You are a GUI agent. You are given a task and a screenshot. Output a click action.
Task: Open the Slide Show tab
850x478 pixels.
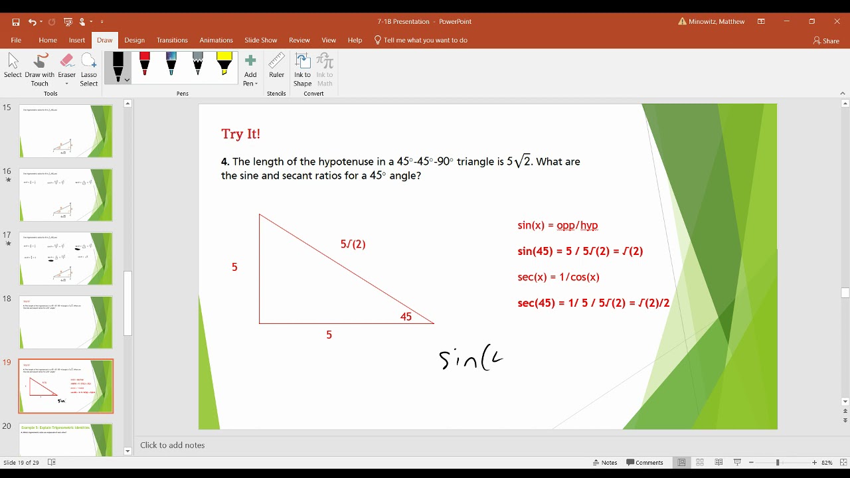[x=261, y=40]
